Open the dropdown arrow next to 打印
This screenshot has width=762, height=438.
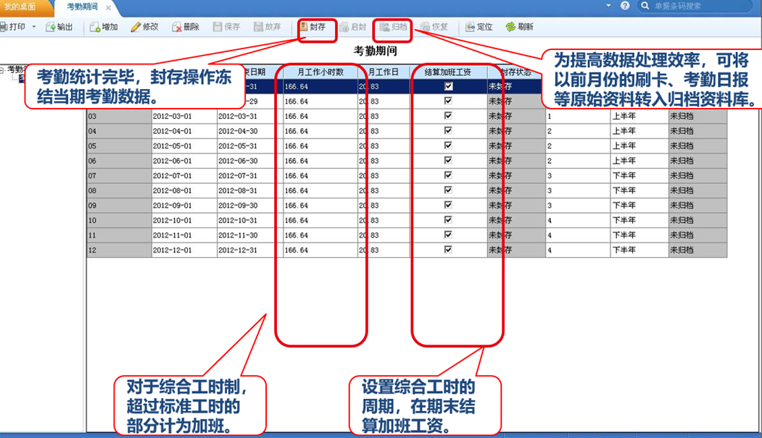coord(34,28)
